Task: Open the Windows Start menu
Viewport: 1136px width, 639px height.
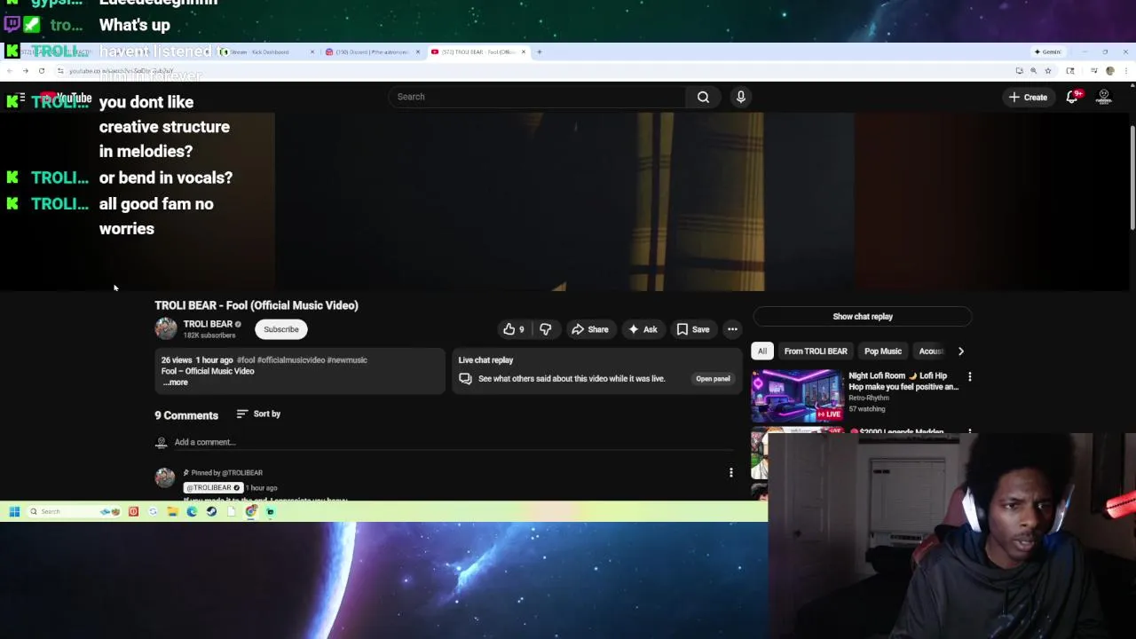Action: (14, 511)
